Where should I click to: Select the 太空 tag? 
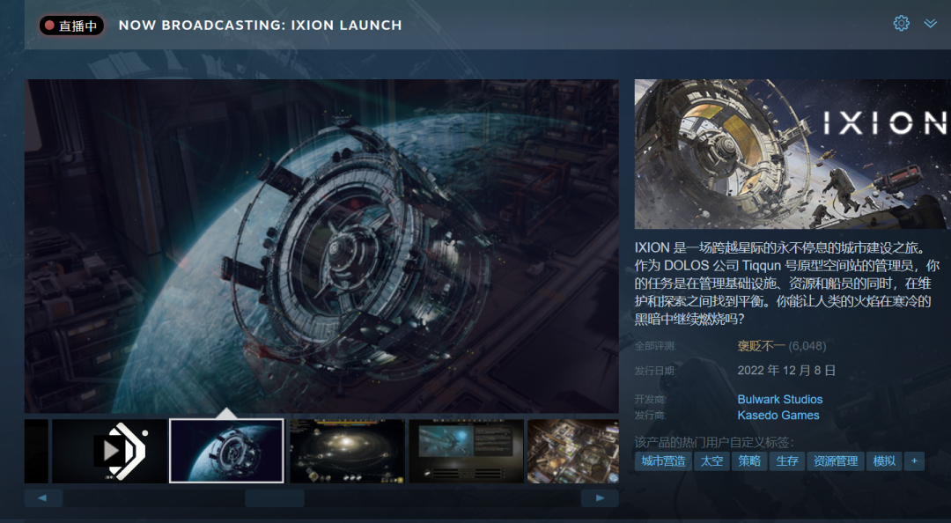pos(711,461)
